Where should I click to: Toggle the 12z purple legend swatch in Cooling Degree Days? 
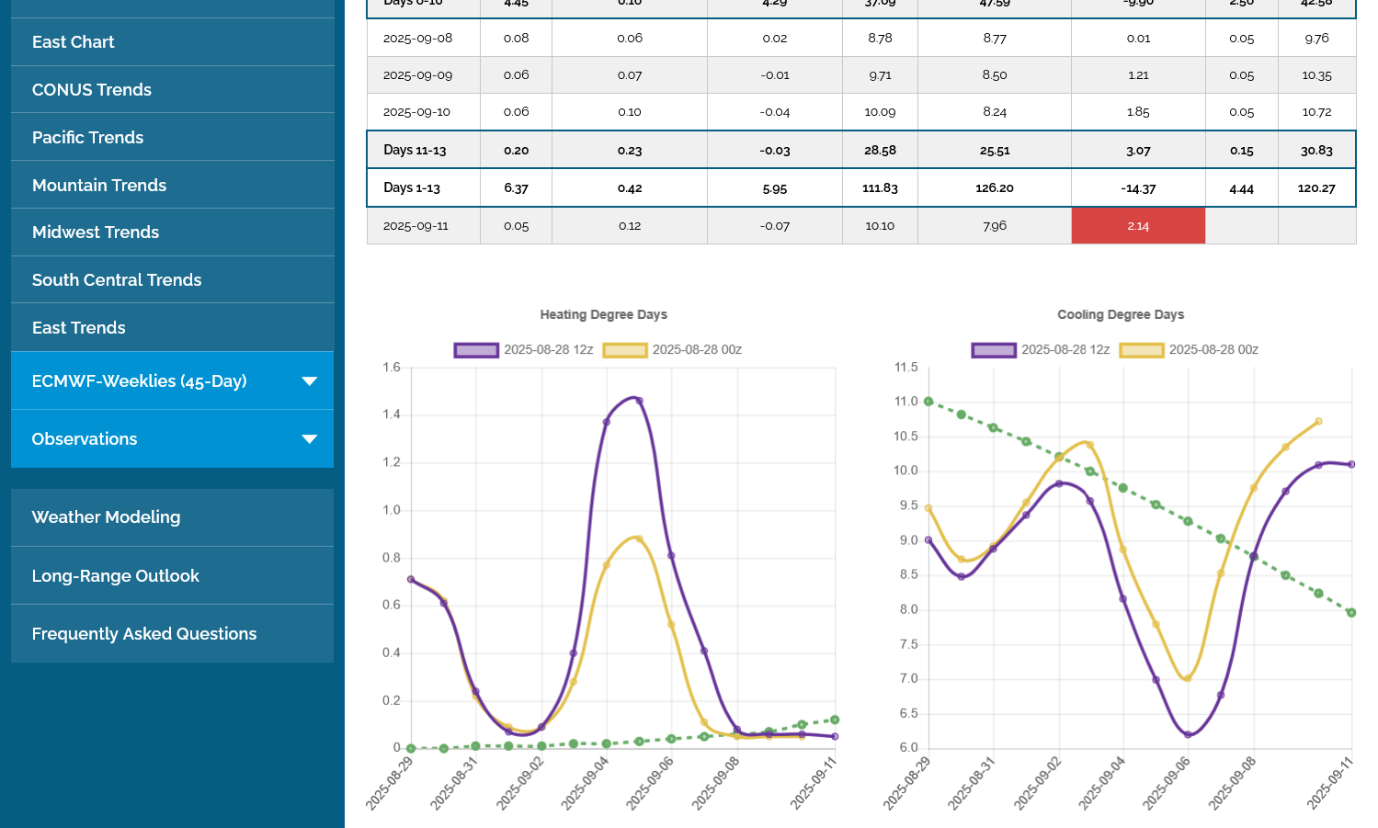click(x=994, y=350)
